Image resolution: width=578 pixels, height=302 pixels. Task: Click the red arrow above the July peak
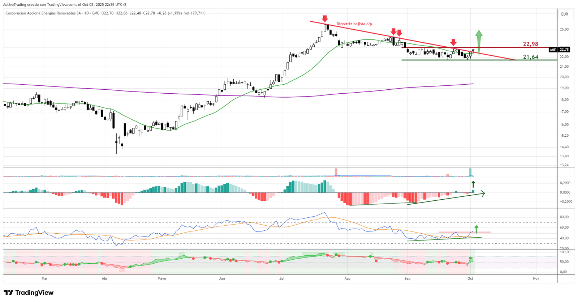tap(325, 19)
